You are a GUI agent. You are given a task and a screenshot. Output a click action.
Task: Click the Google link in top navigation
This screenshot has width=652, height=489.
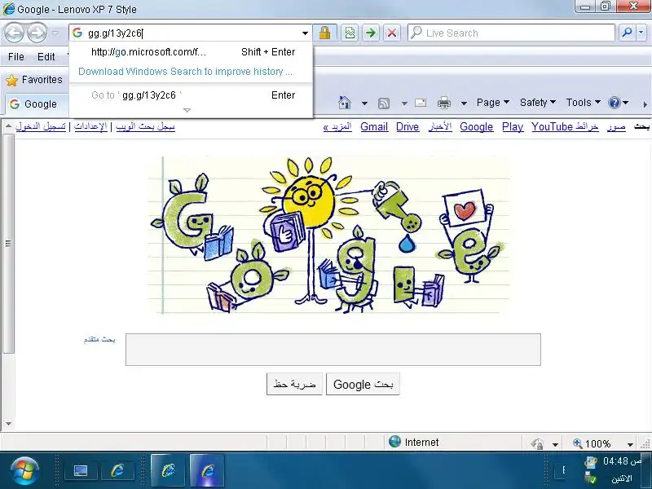(x=477, y=127)
